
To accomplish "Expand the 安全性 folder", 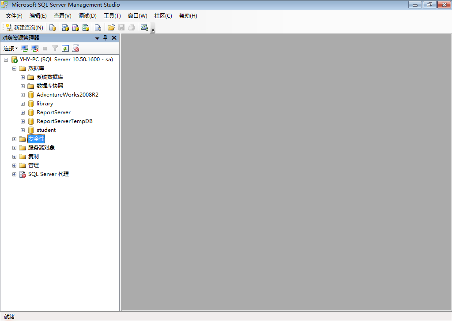I will pyautogui.click(x=14, y=139).
